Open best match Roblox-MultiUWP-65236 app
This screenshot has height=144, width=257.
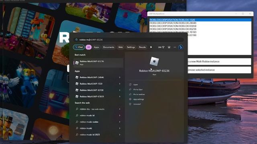(98, 63)
